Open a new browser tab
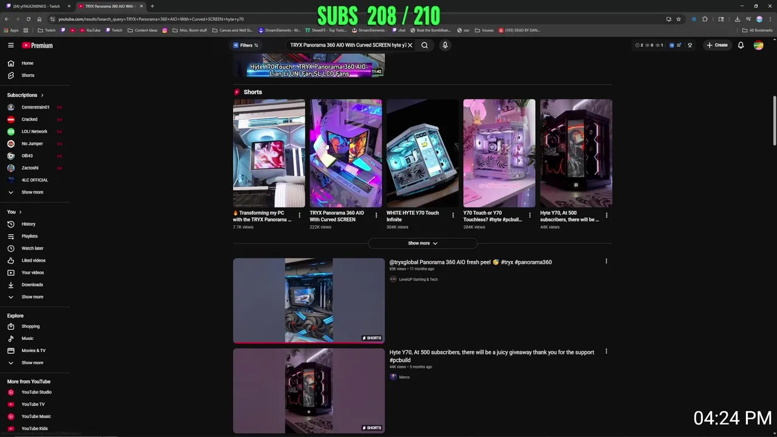777x437 pixels. (x=152, y=6)
